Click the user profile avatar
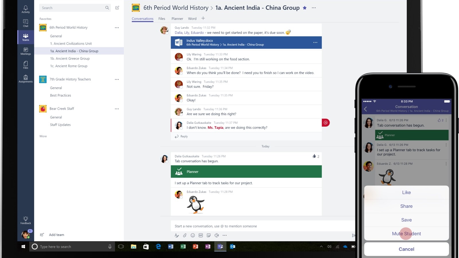 26,235
